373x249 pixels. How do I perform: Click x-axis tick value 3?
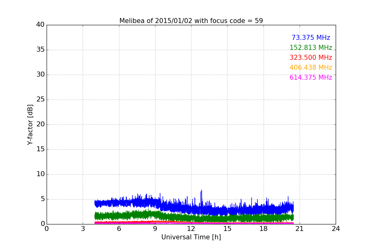pyautogui.click(x=83, y=229)
